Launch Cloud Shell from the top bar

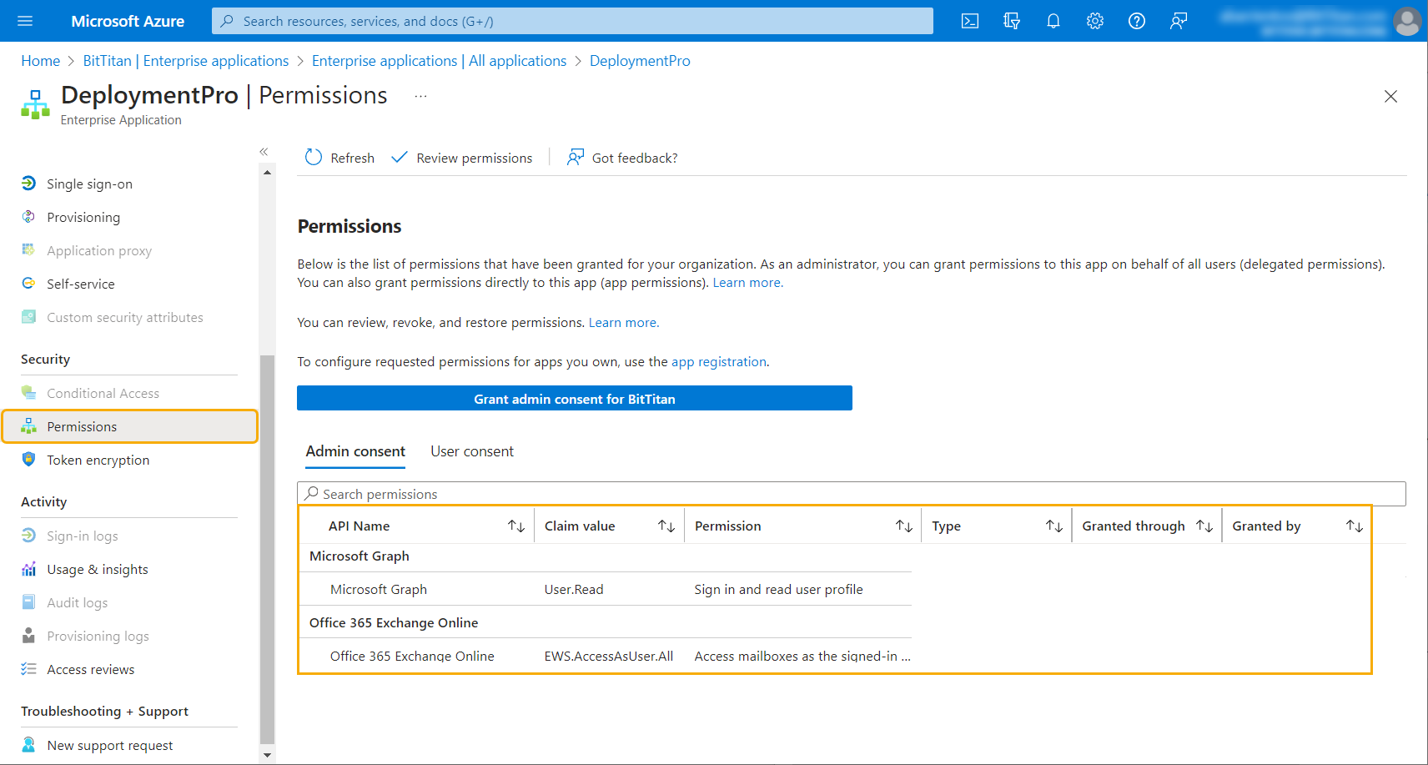pyautogui.click(x=970, y=21)
